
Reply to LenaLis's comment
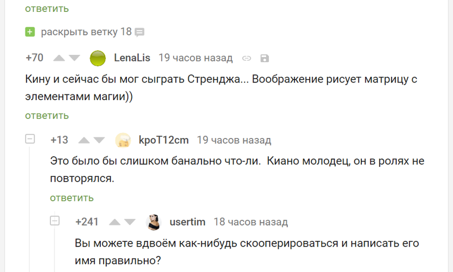47,115
